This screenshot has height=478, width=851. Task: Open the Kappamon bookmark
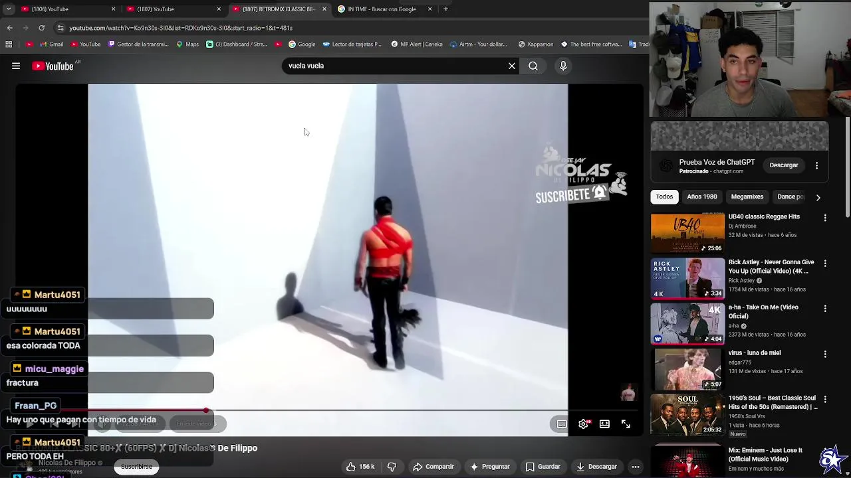pyautogui.click(x=536, y=44)
